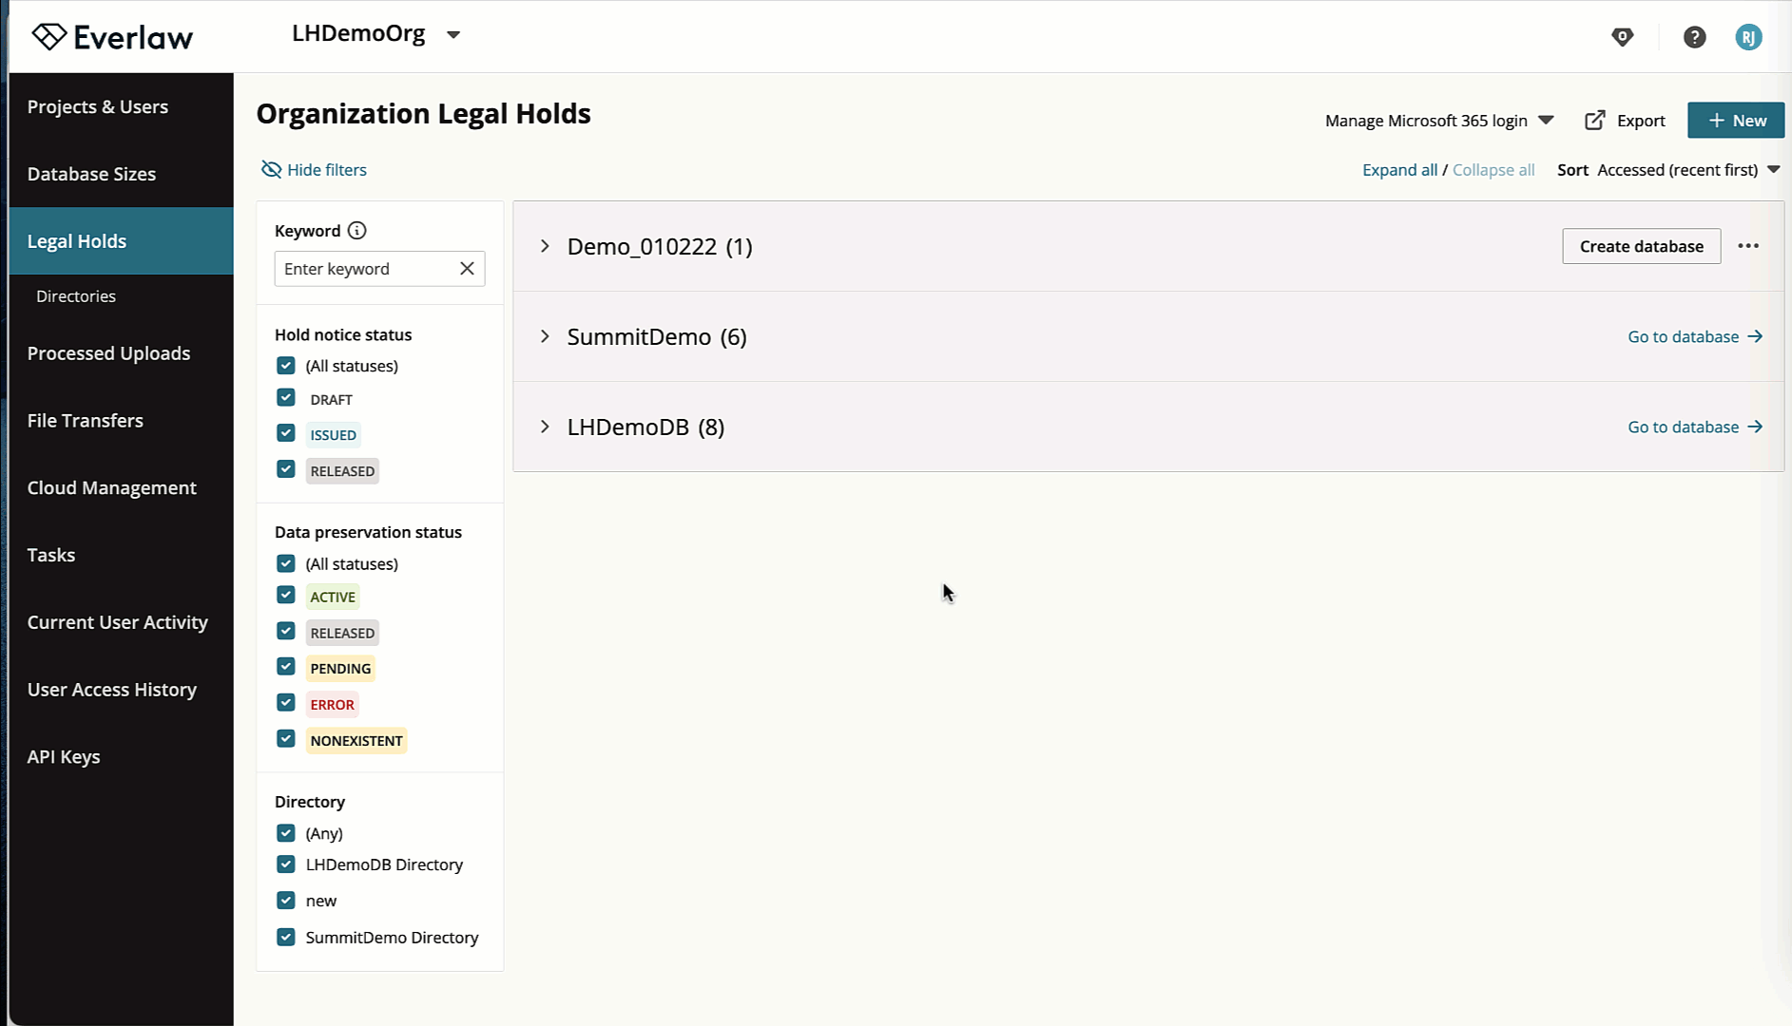Open Directories sub-item
Image resolution: width=1792 pixels, height=1026 pixels.
tap(76, 296)
